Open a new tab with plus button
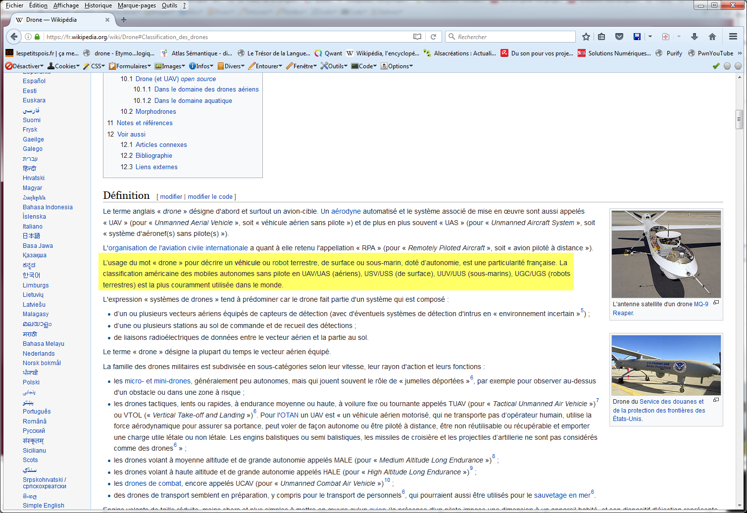The width and height of the screenshot is (747, 513). tap(124, 20)
